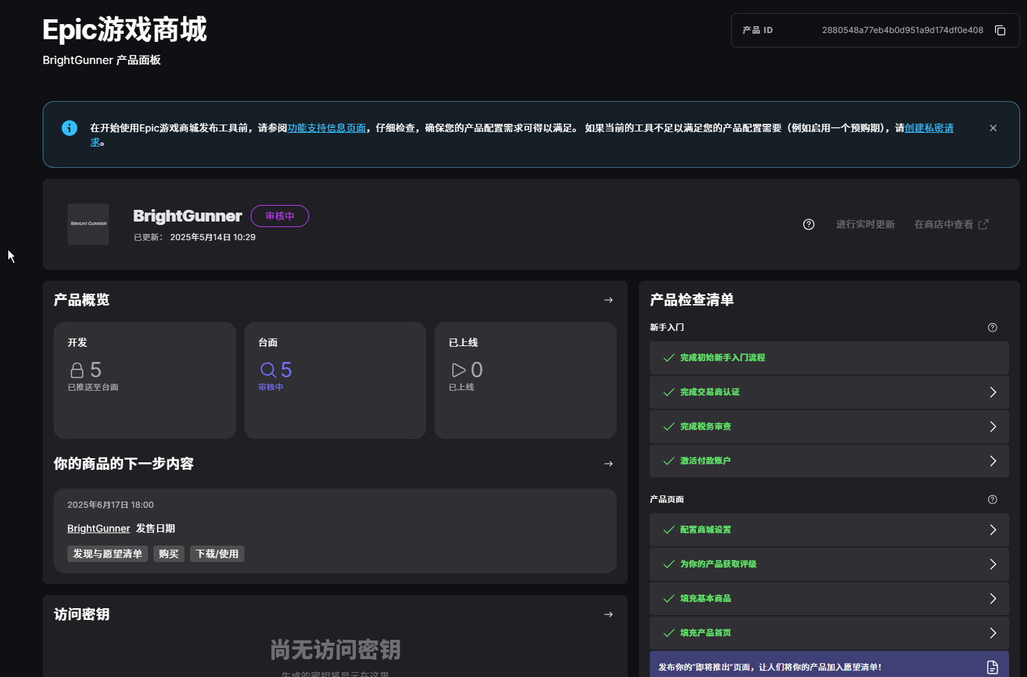Expand 为你的产品获取评级 chevron
The height and width of the screenshot is (677, 1027).
[x=993, y=564]
